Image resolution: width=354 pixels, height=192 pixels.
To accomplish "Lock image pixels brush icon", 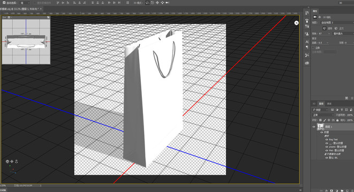I will point(325,120).
